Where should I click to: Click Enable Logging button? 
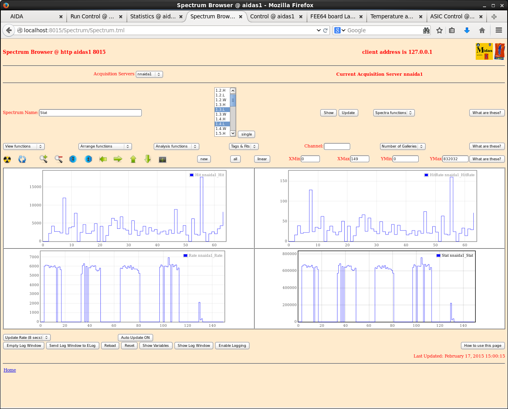coord(232,346)
